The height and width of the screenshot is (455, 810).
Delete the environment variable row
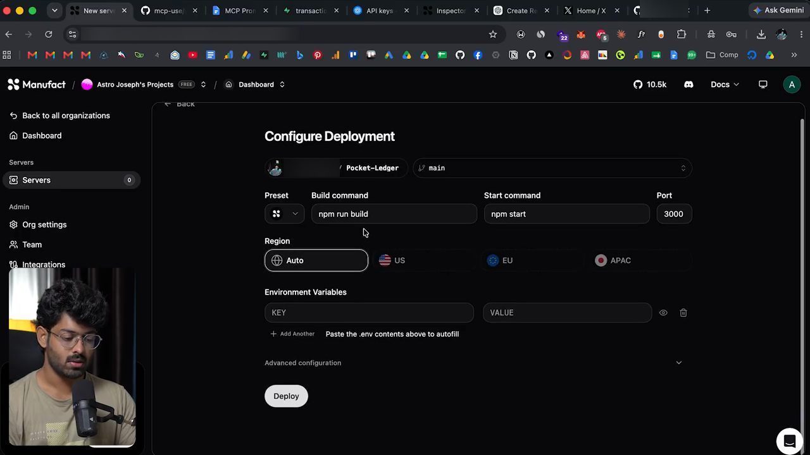pyautogui.click(x=683, y=313)
